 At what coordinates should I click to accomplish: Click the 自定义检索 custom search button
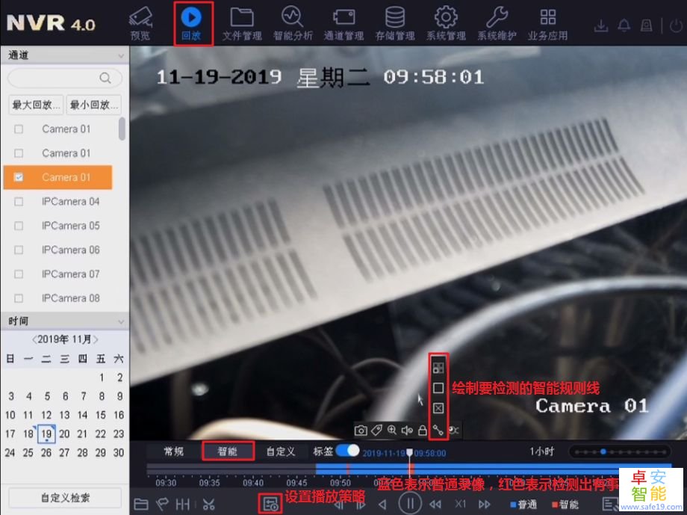pos(65,497)
